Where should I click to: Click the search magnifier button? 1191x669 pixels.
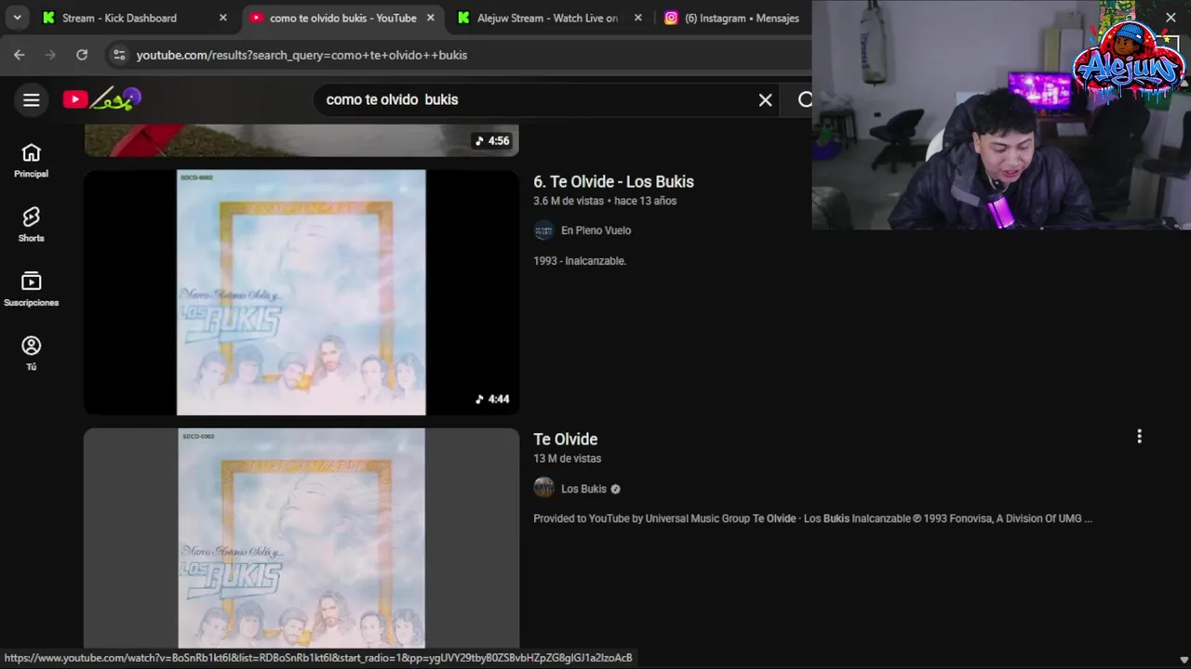click(x=805, y=99)
